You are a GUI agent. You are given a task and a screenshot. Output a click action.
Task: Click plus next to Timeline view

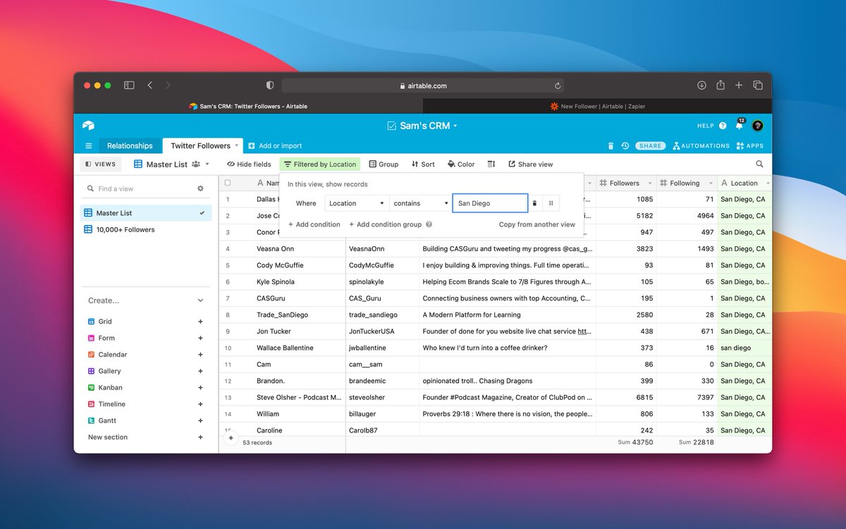tap(200, 404)
